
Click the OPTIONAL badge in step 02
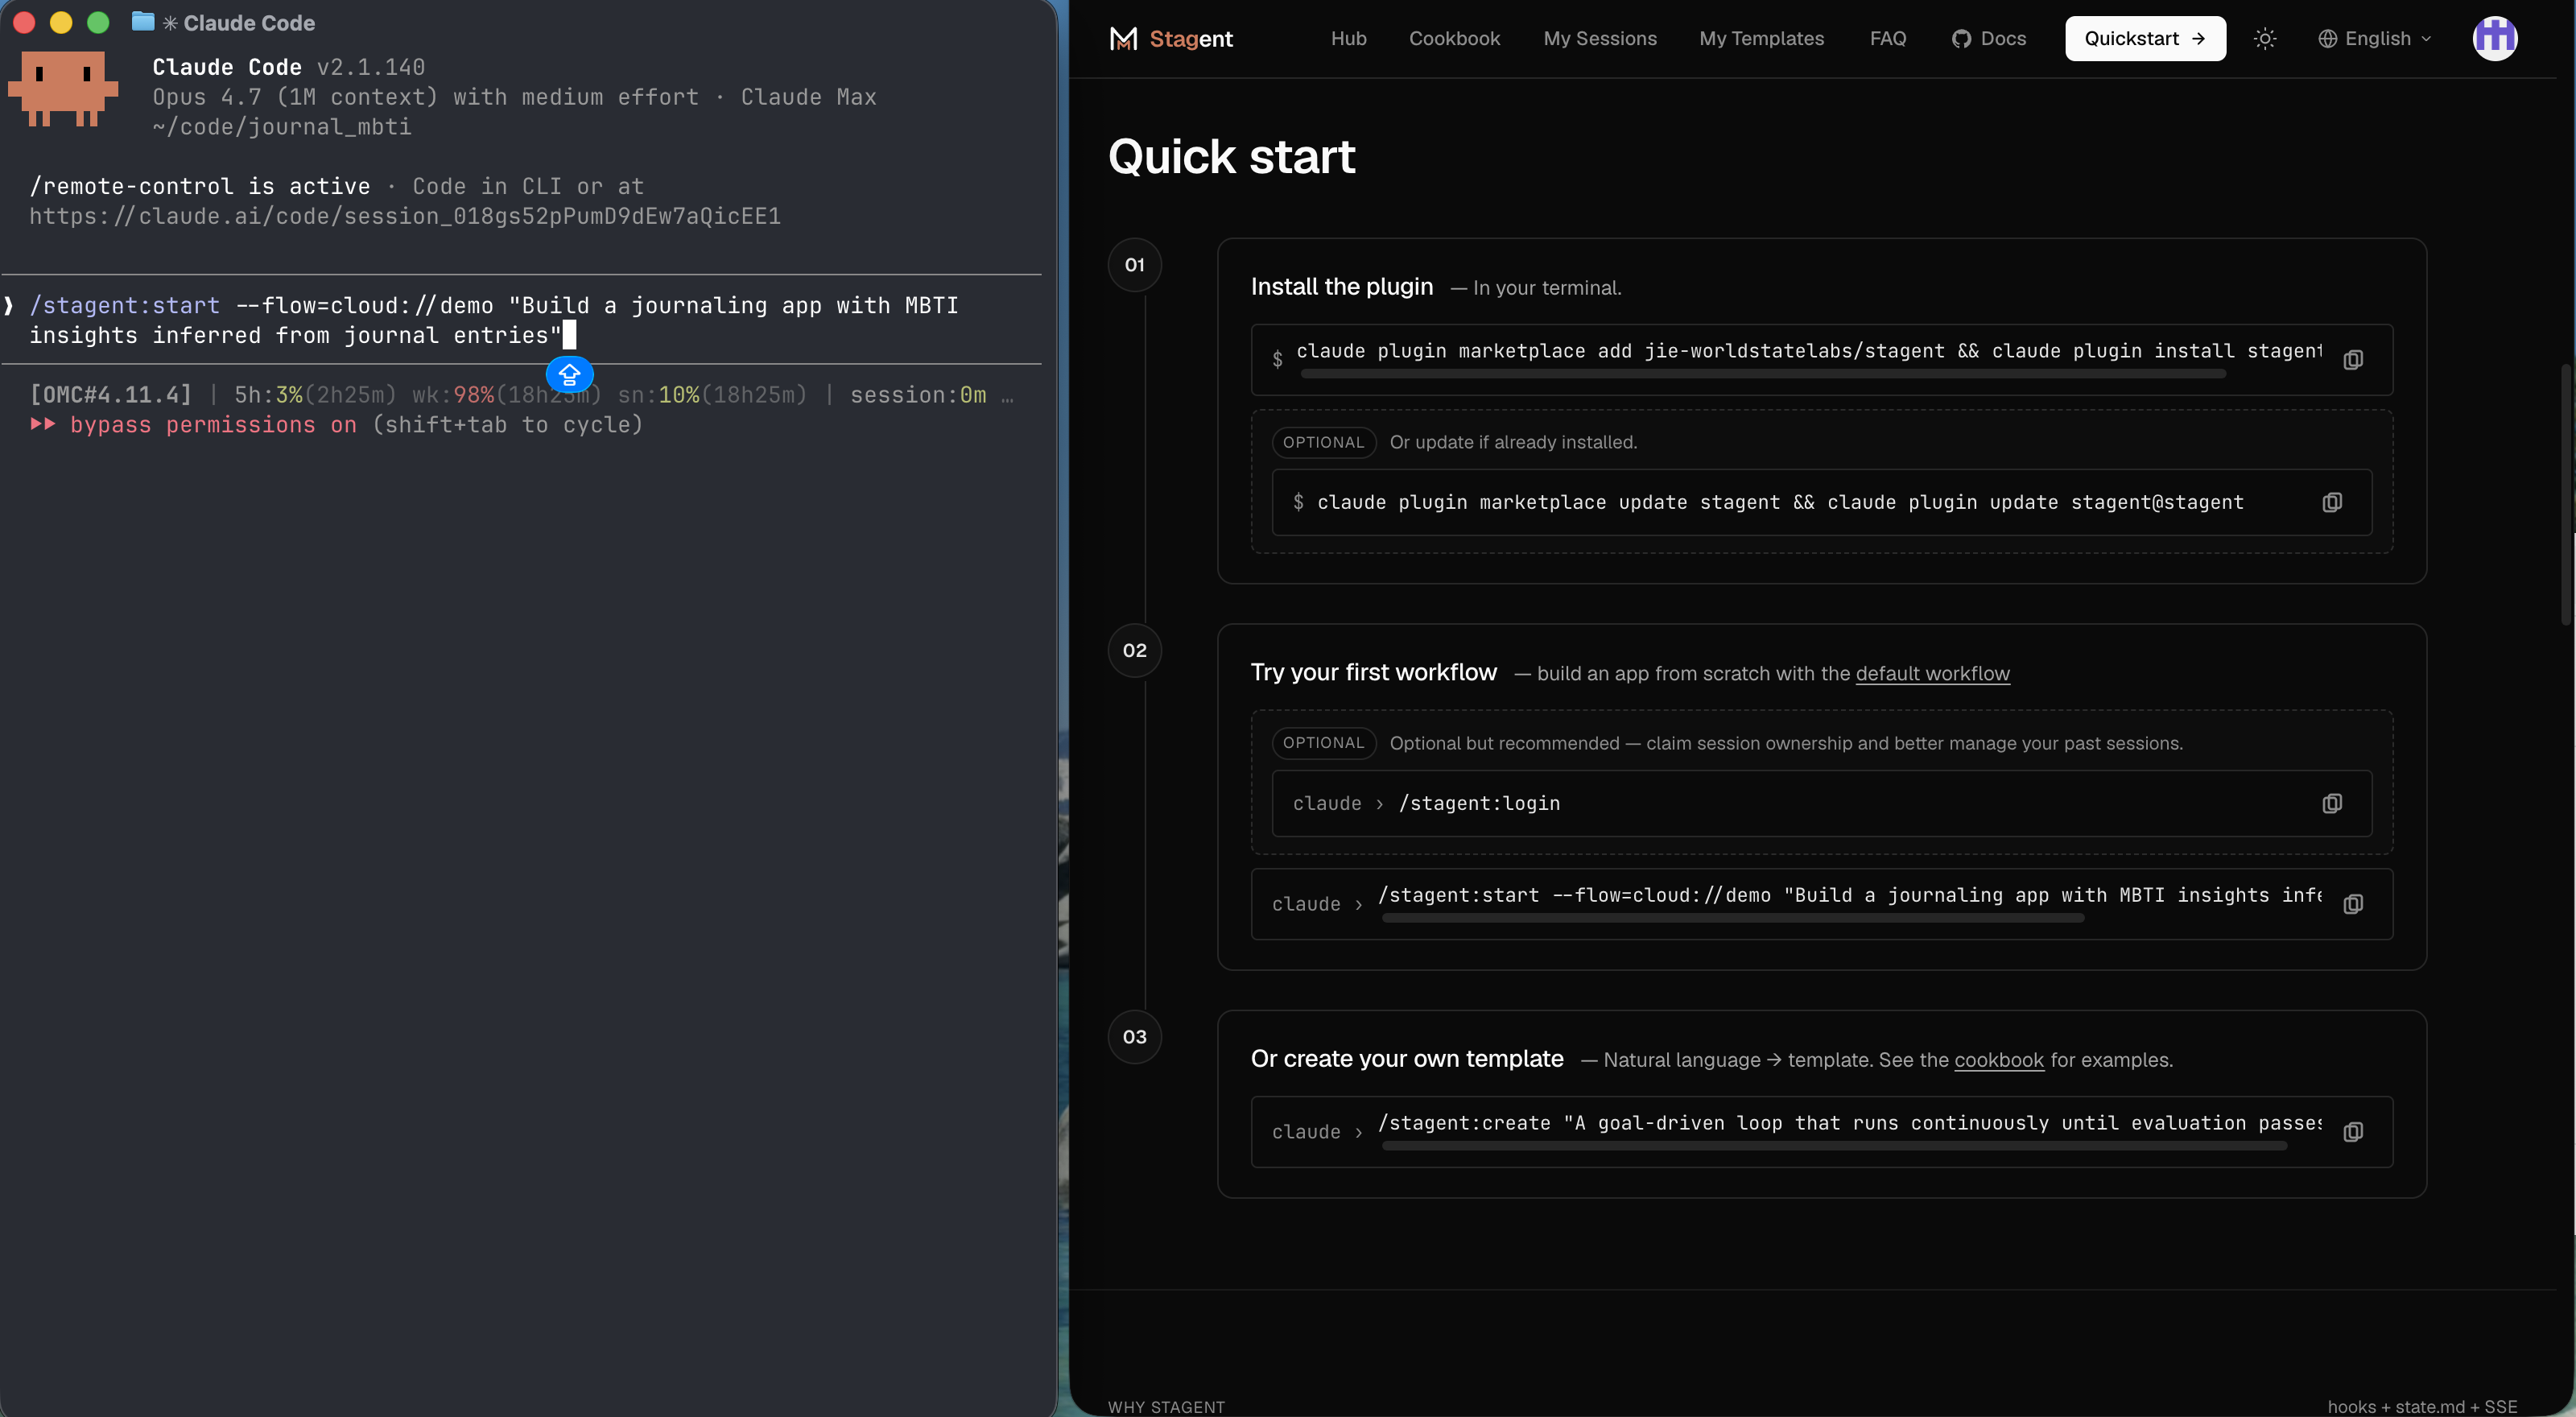click(1323, 743)
